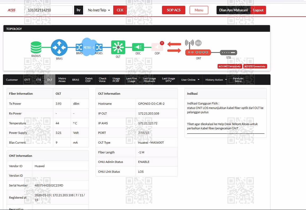This screenshot has width=306, height=210.
Task: Open the Check Voice tab
Action: click(102, 80)
